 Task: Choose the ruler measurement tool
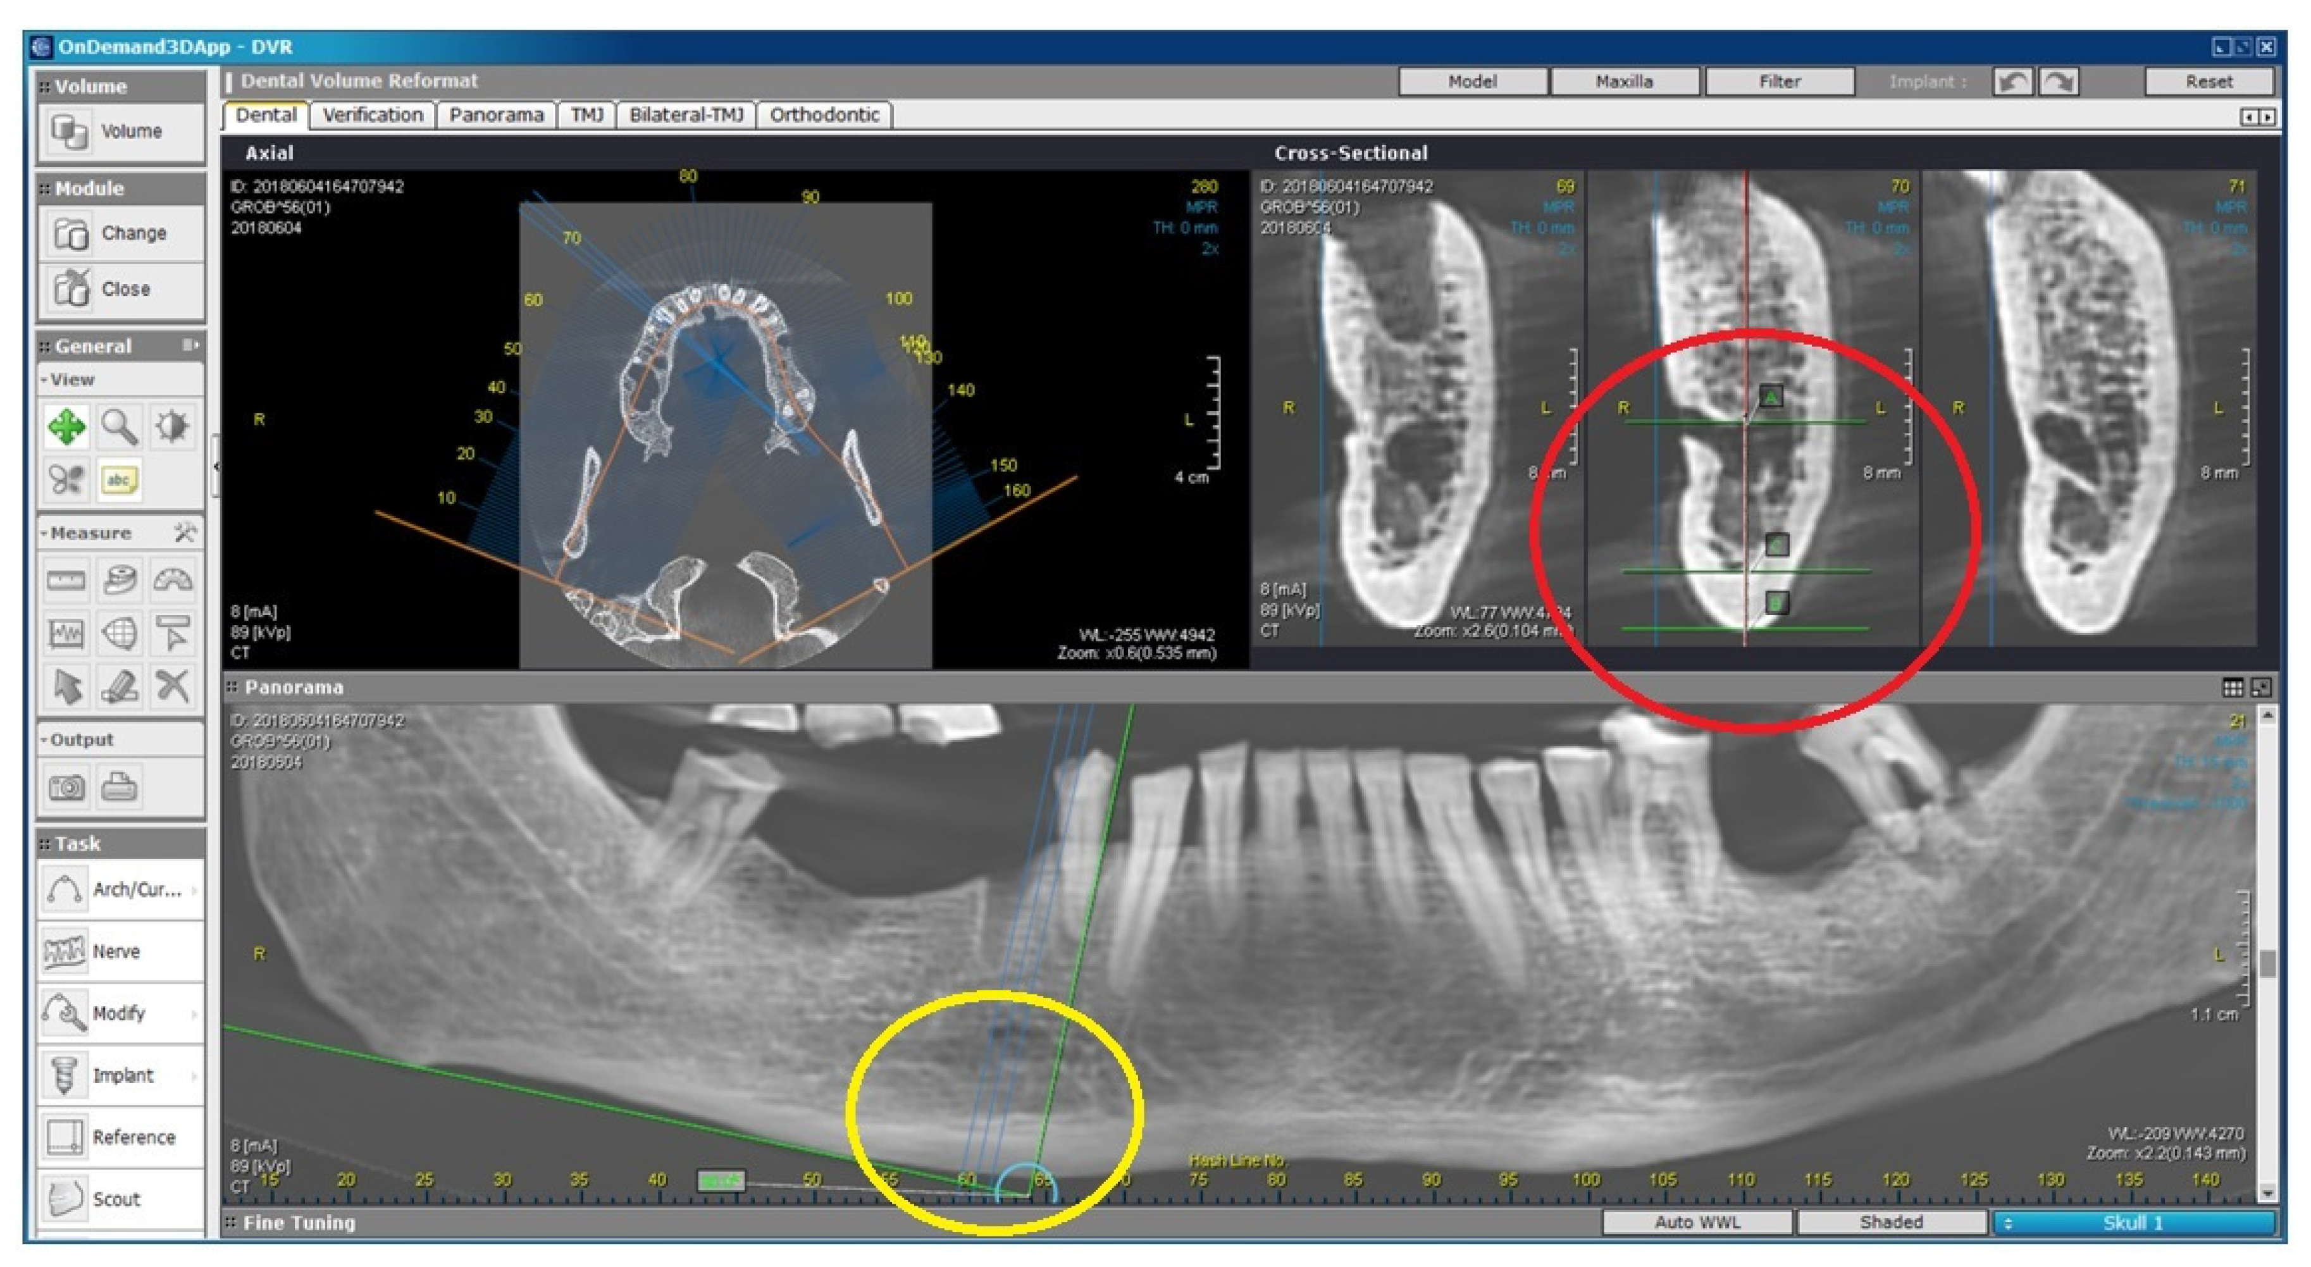66,581
